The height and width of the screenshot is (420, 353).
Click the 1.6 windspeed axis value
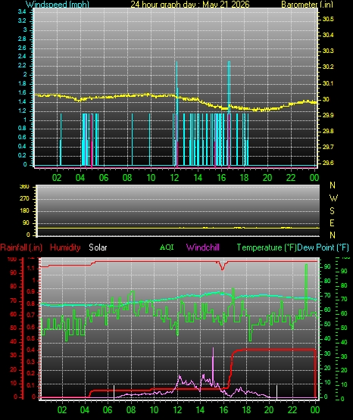tap(22, 92)
